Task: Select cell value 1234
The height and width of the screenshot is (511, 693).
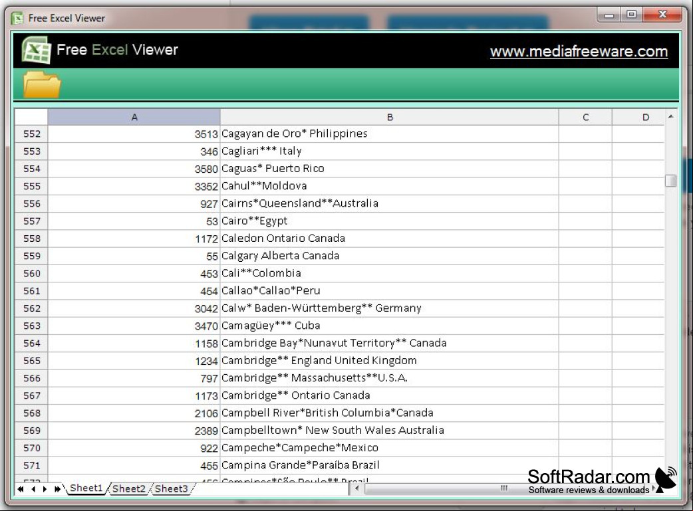Action: pyautogui.click(x=134, y=361)
